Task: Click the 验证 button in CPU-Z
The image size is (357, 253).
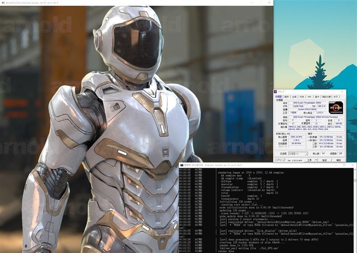Action: tap(324, 160)
